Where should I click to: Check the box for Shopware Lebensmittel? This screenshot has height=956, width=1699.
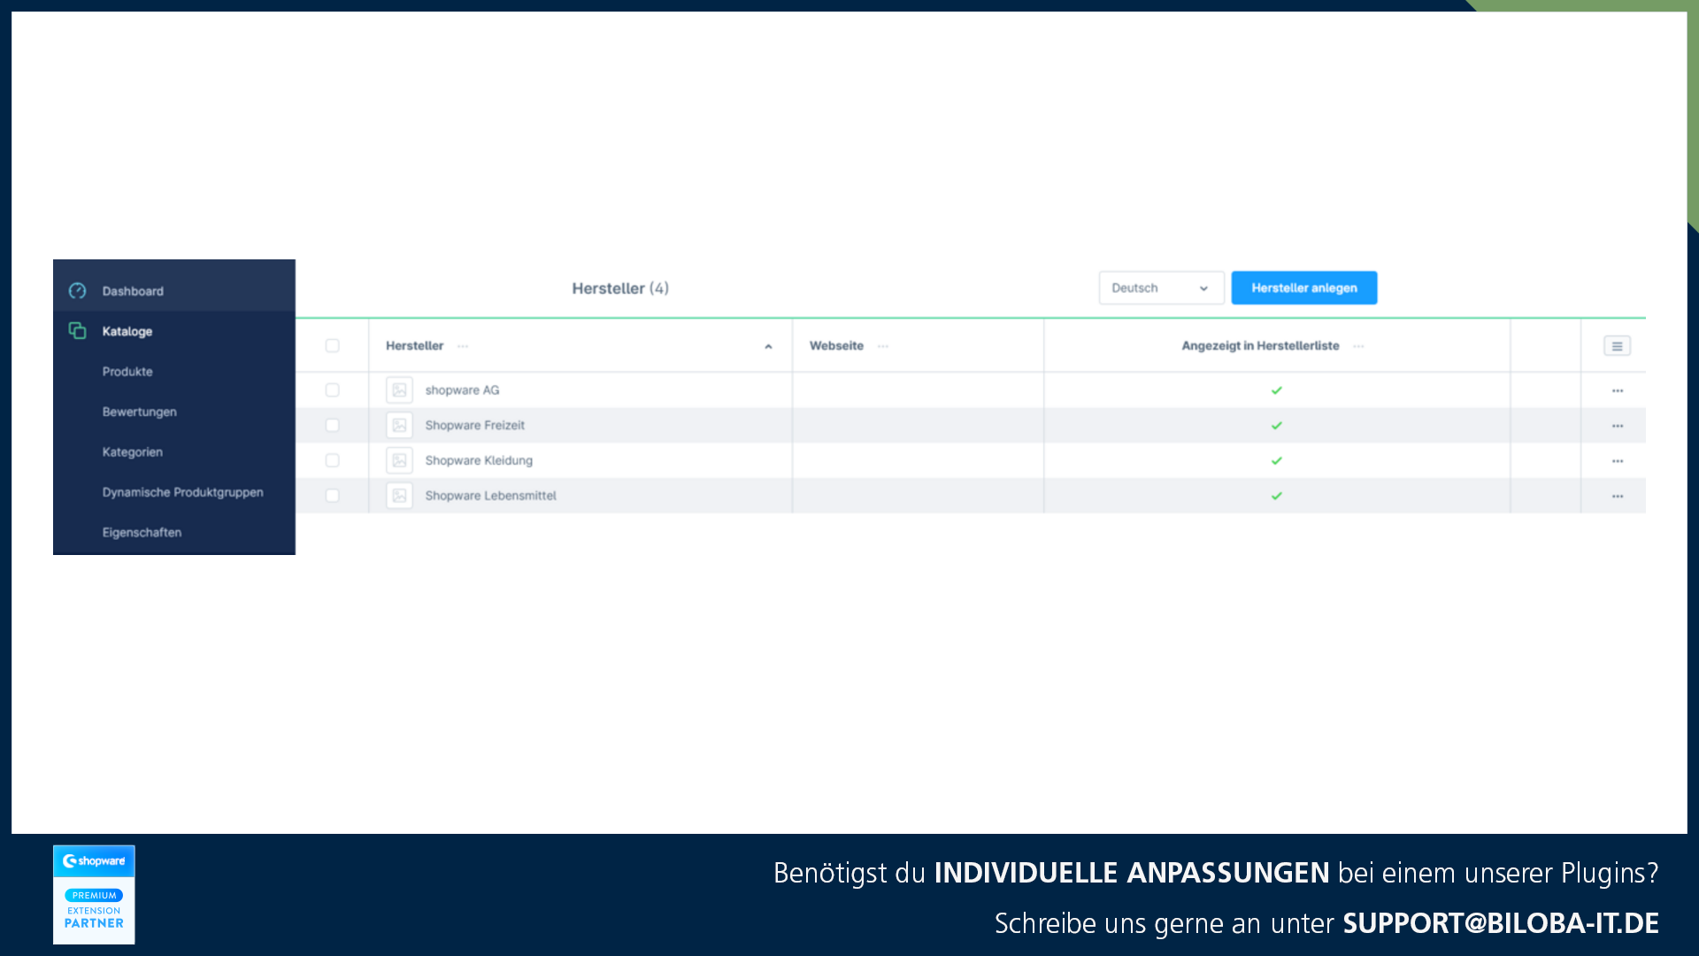pyautogui.click(x=332, y=496)
